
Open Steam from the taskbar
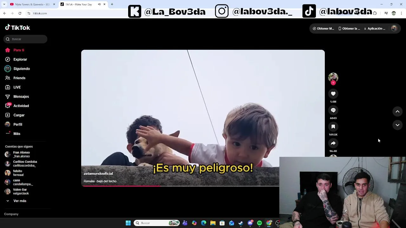point(241,223)
